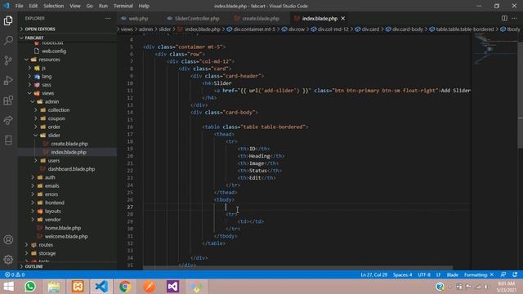Collapse the FABCART project section
Viewport: 523px width, 294px height.
click(x=67, y=38)
